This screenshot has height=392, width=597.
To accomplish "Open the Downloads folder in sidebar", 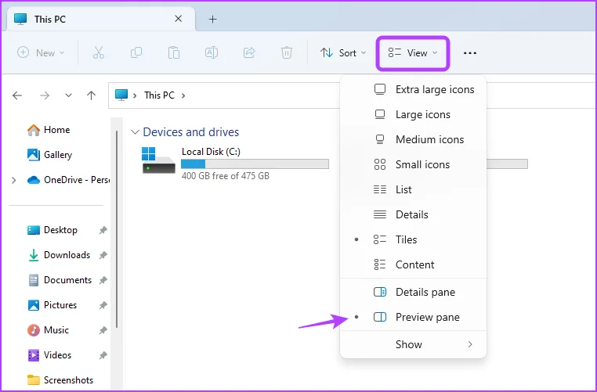I will [x=59, y=255].
